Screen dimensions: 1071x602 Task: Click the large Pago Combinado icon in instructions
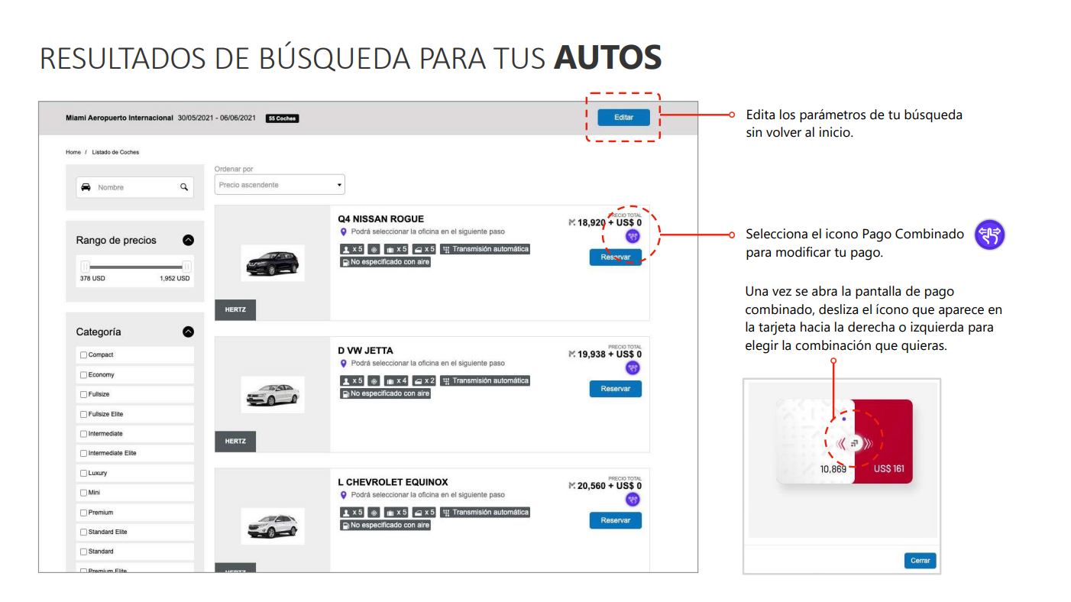point(990,235)
